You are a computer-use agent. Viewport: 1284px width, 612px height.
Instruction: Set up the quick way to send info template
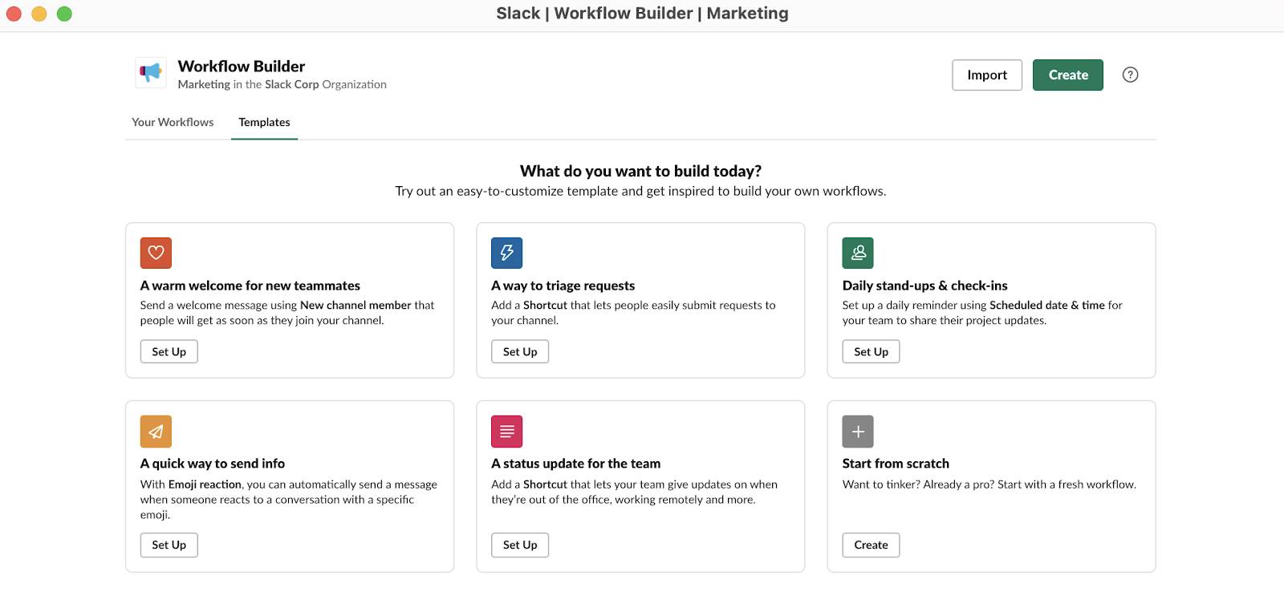click(169, 545)
